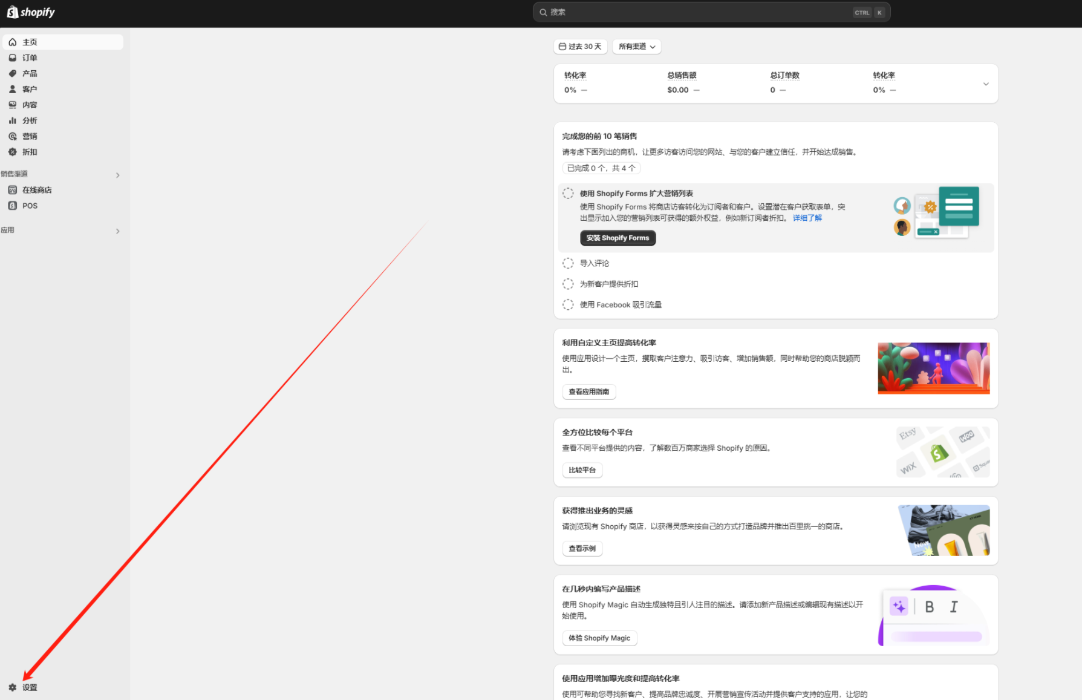Click the 总订单数 metric label
The height and width of the screenshot is (700, 1082).
[x=784, y=76]
